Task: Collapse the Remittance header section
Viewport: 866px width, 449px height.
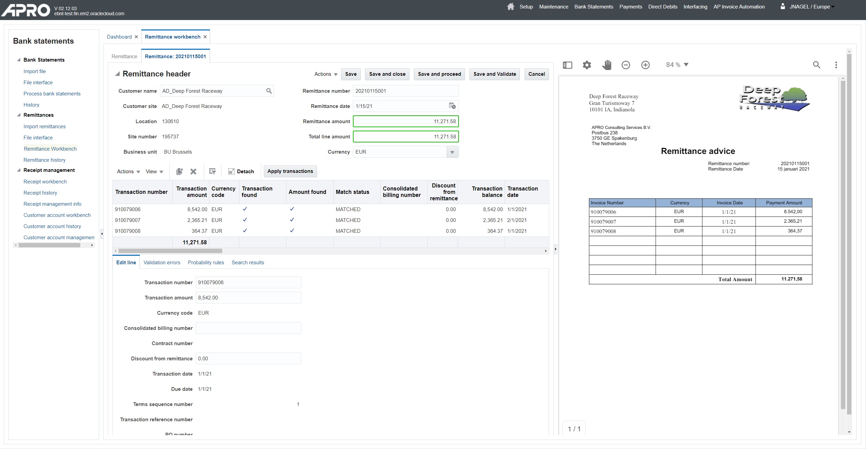Action: (117, 74)
